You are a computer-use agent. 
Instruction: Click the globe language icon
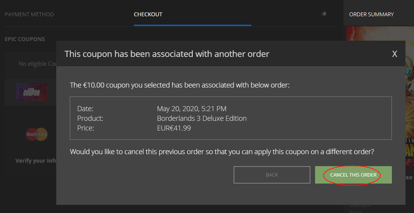click(x=324, y=14)
